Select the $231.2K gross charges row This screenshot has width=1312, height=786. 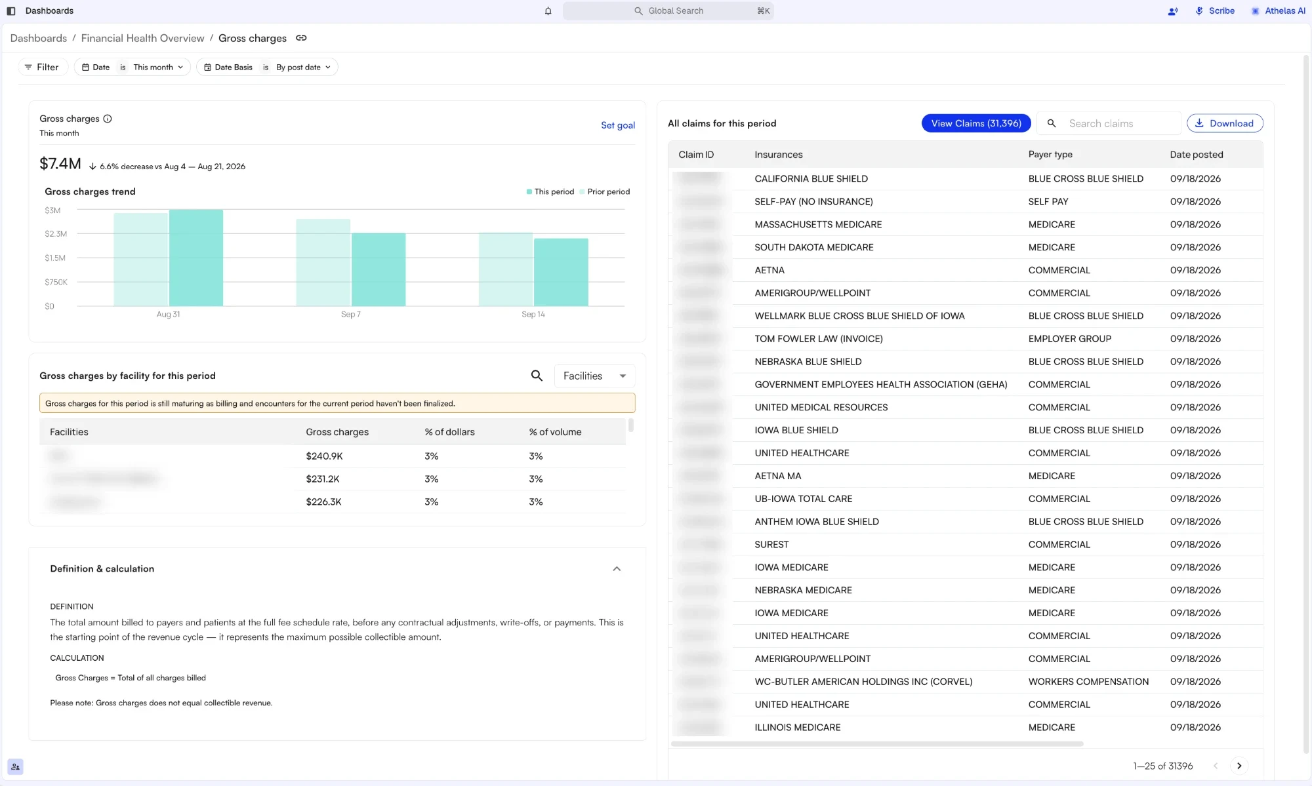333,479
